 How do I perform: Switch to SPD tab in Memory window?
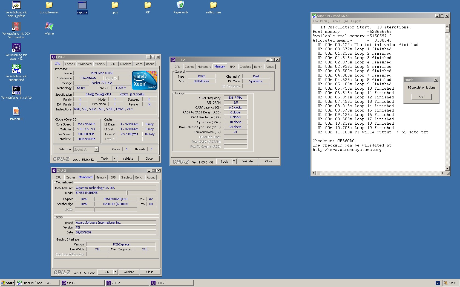pos(232,67)
